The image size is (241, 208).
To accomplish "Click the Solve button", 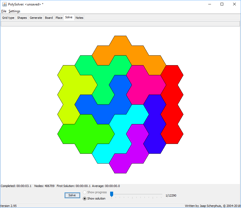I will pyautogui.click(x=72, y=195).
